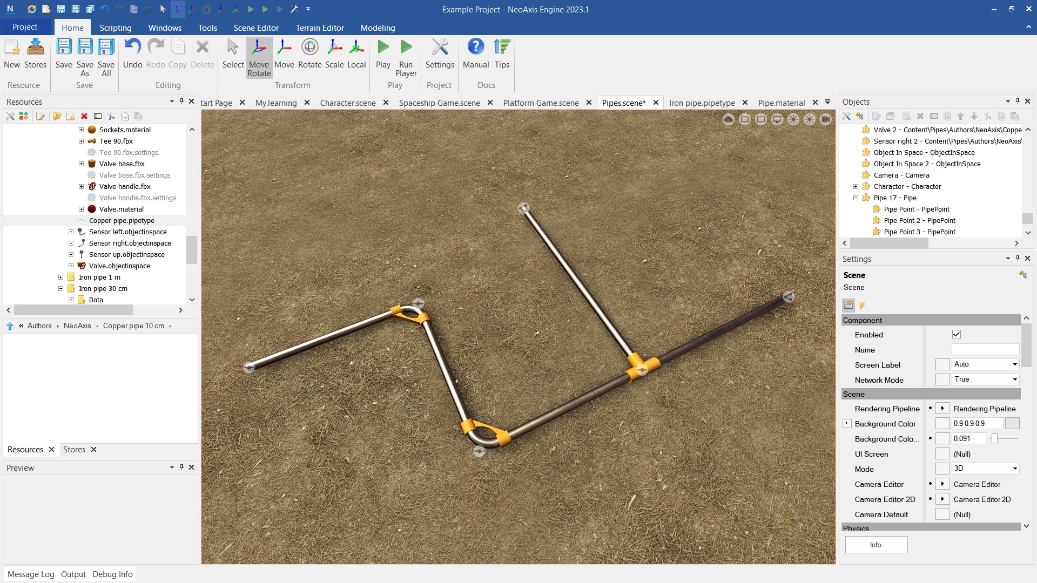
Task: Click the box beside Screen Label
Action: (942, 365)
